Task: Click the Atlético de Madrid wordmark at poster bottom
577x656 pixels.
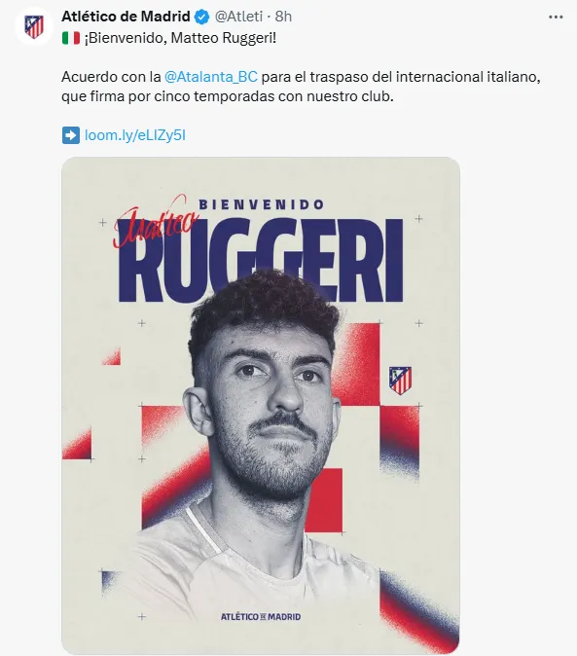Action: pyautogui.click(x=261, y=617)
